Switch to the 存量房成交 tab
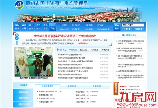 [97, 86]
